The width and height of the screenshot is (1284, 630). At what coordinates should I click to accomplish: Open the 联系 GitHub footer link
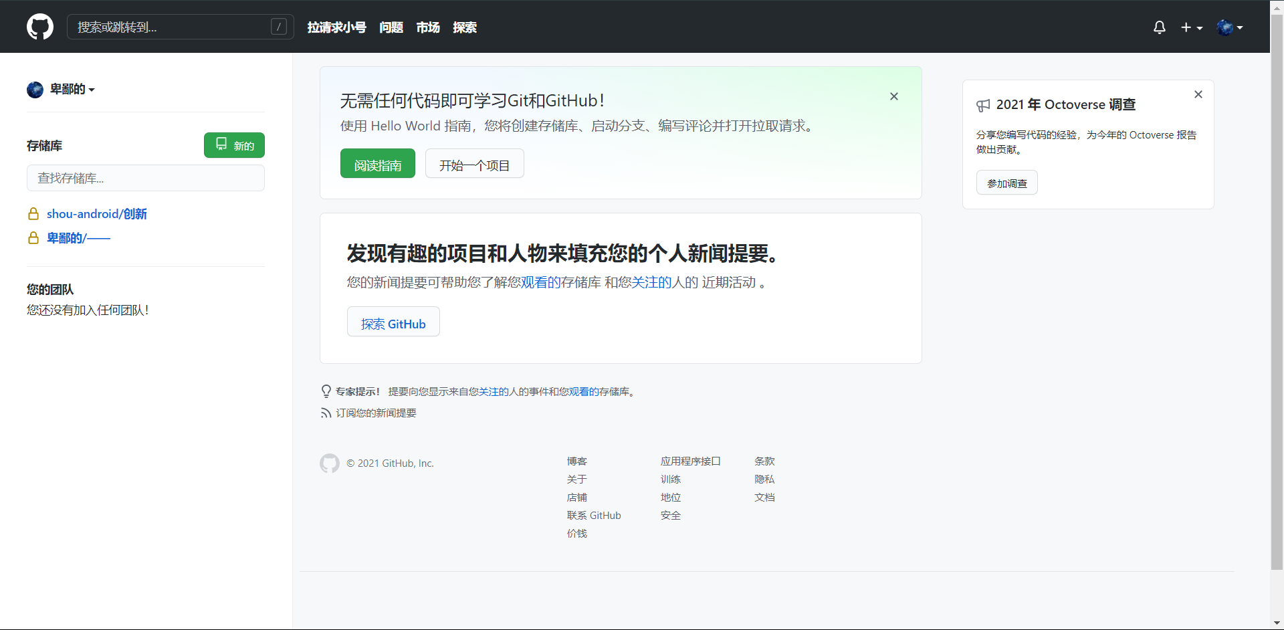(x=594, y=516)
